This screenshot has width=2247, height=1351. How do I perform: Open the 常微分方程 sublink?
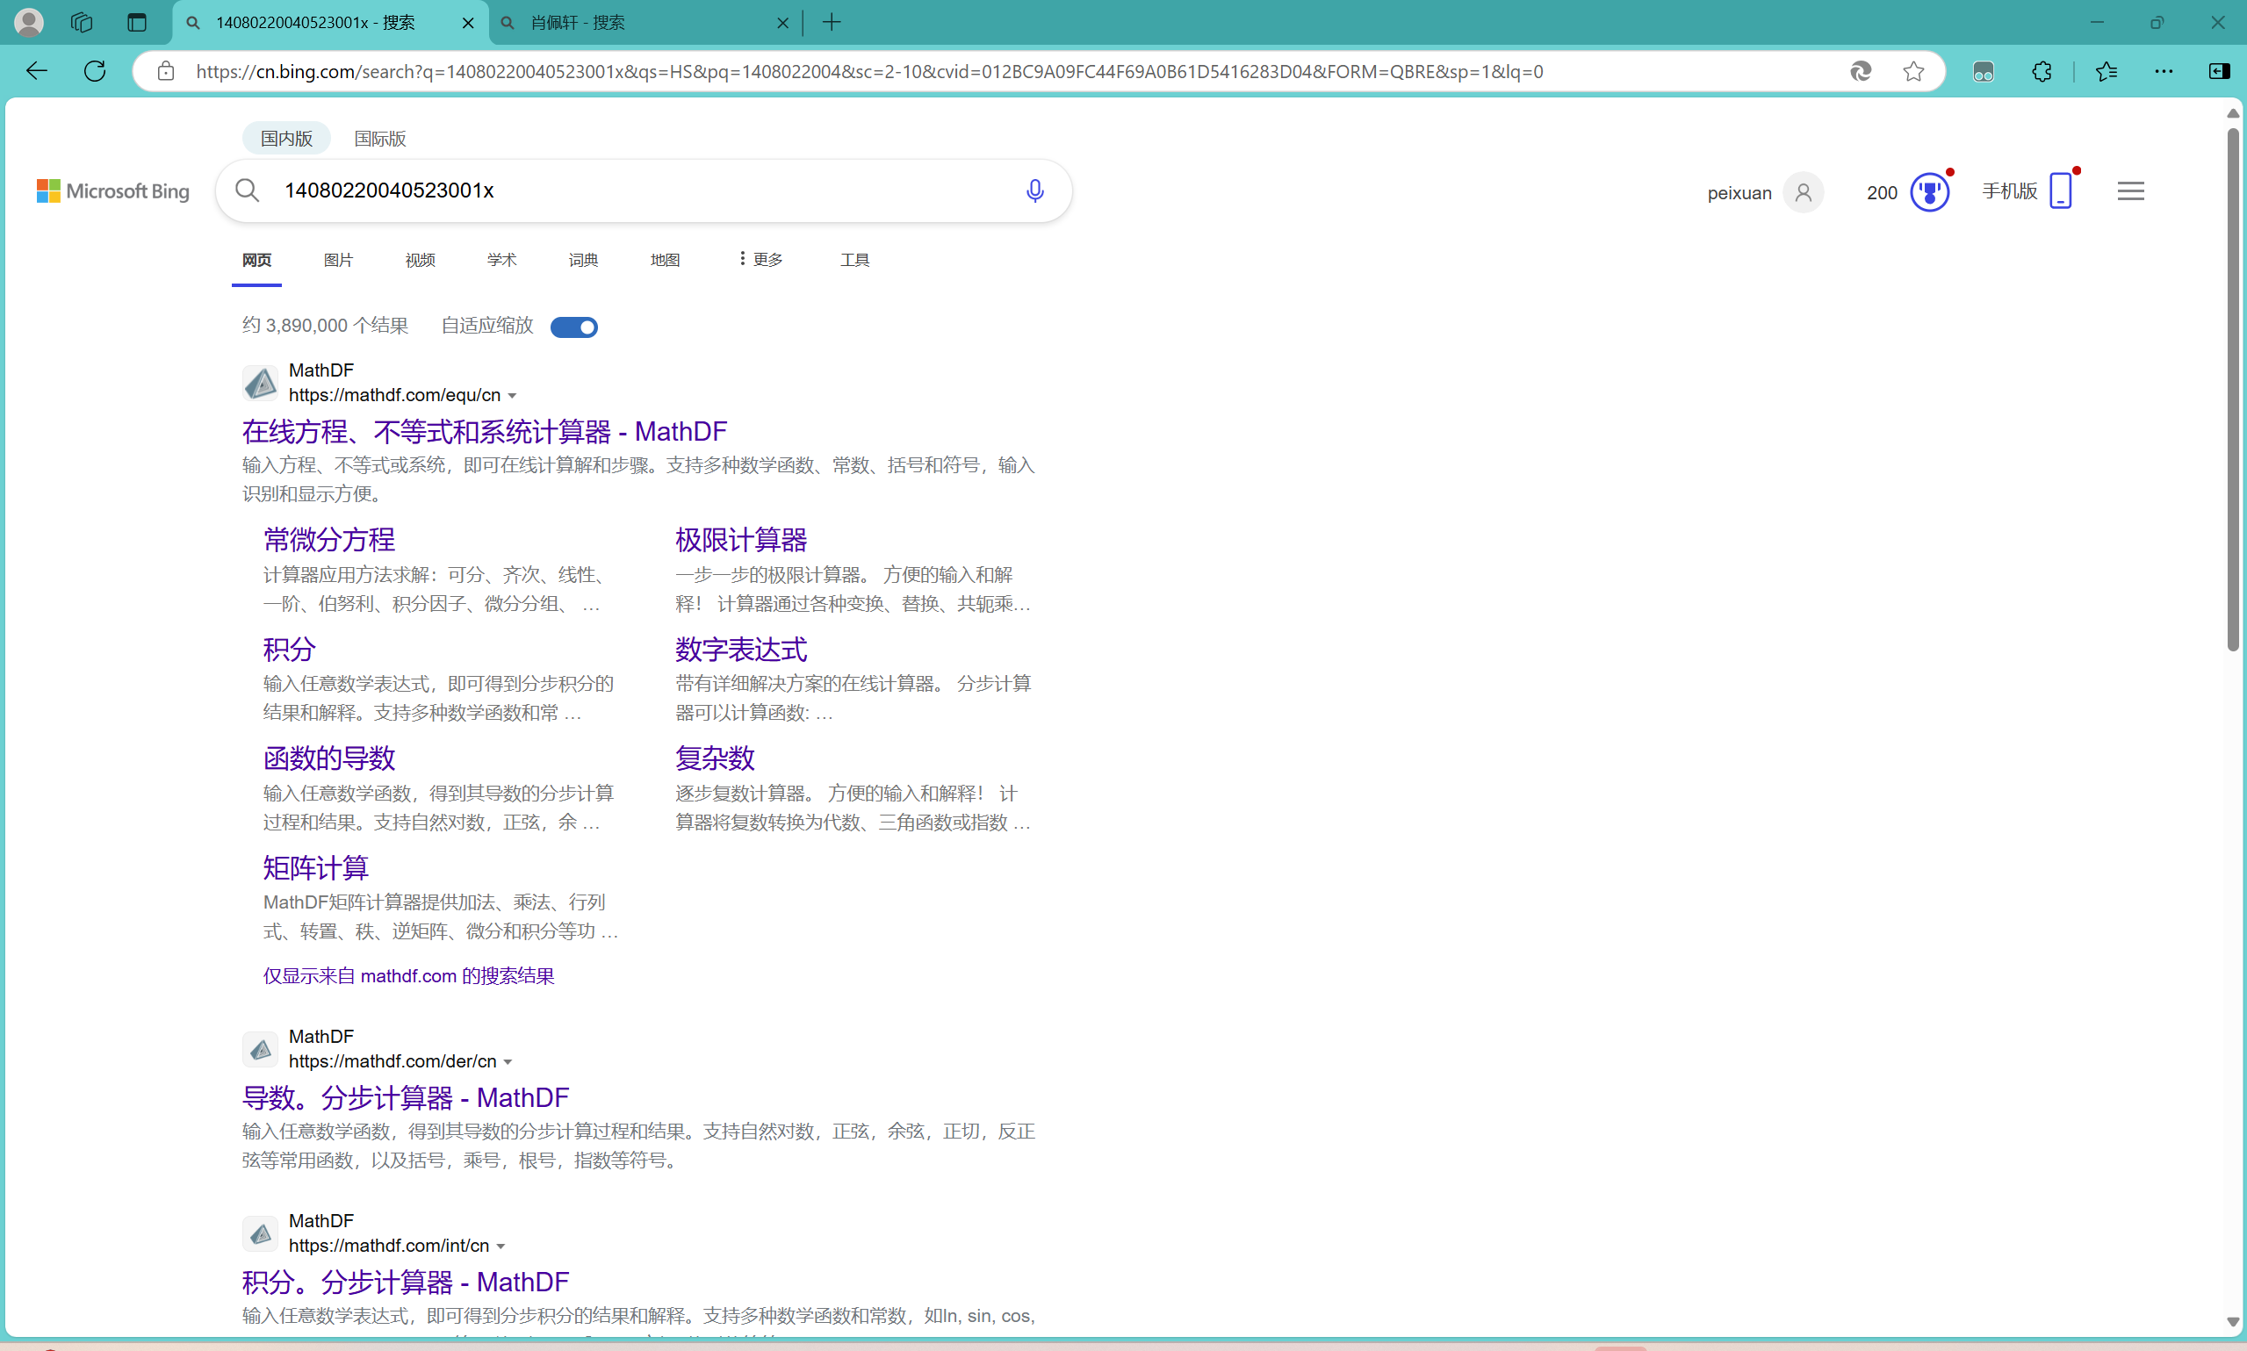pos(329,540)
